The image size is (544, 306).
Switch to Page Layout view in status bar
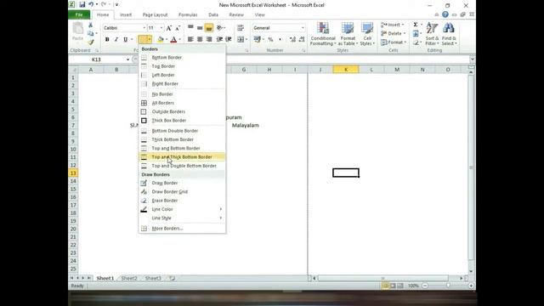tap(393, 286)
